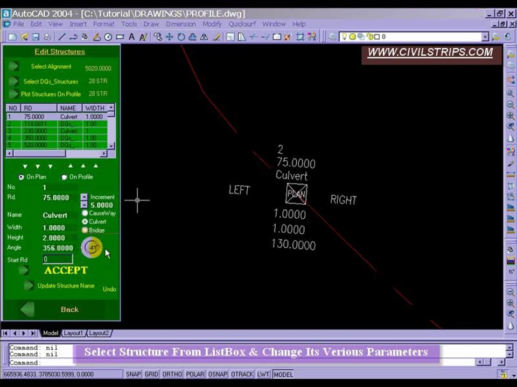This screenshot has height=387, width=517.
Task: Click the arrow icon beside Update Structure Name
Action: pyautogui.click(x=29, y=285)
